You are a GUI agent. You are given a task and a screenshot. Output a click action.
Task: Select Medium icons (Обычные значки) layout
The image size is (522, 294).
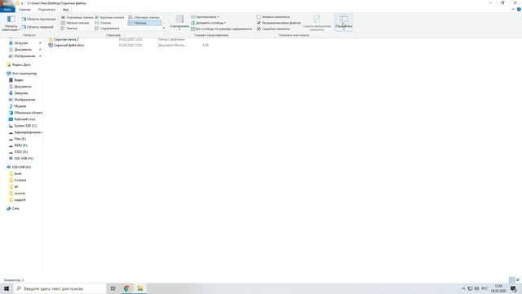144,17
